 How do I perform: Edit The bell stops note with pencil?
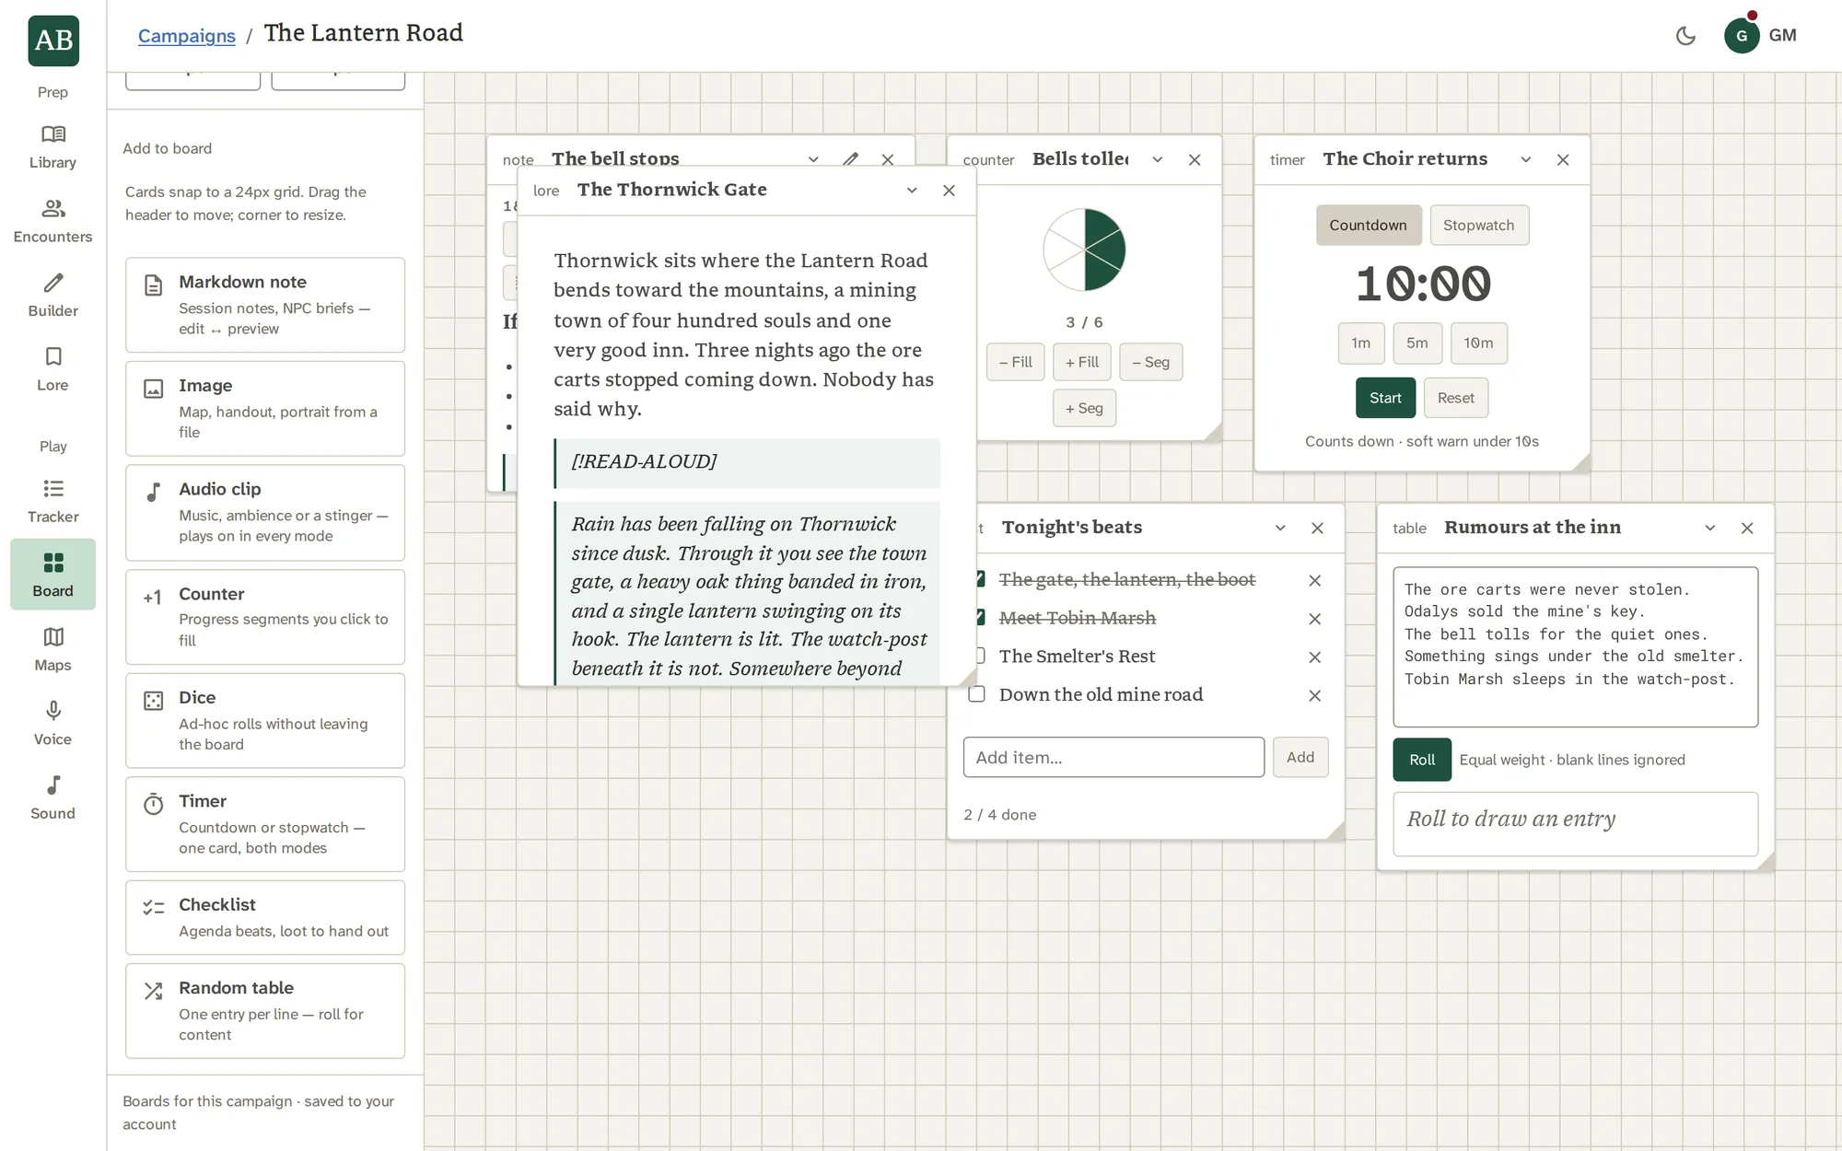pyautogui.click(x=851, y=159)
